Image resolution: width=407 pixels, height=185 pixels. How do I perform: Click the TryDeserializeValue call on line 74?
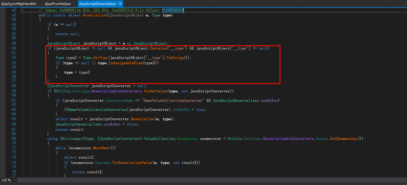click(x=132, y=162)
